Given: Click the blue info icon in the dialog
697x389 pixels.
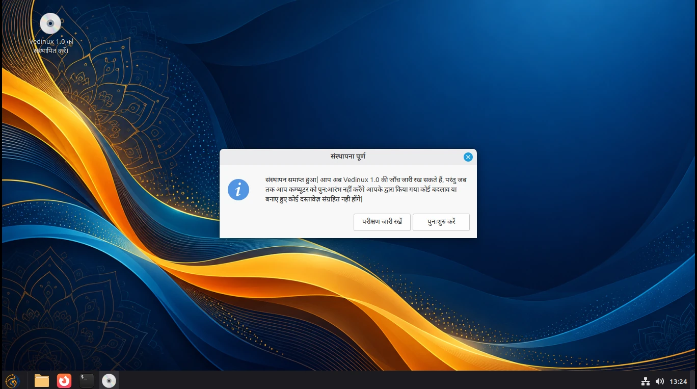Looking at the screenshot, I should click(x=238, y=190).
